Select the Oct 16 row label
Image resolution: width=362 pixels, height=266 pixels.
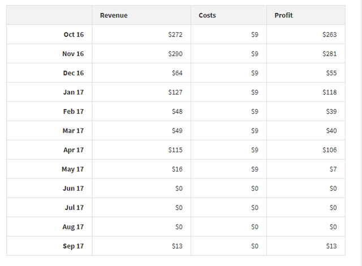pyautogui.click(x=74, y=35)
